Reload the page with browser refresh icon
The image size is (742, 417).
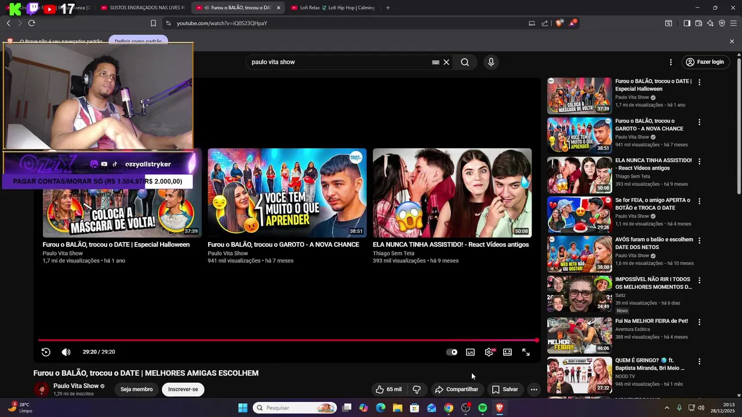coord(31,23)
